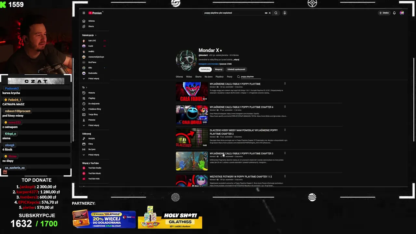The height and width of the screenshot is (234, 416).
Task: Switch to the channel Playlisty tab
Action: pyautogui.click(x=219, y=77)
